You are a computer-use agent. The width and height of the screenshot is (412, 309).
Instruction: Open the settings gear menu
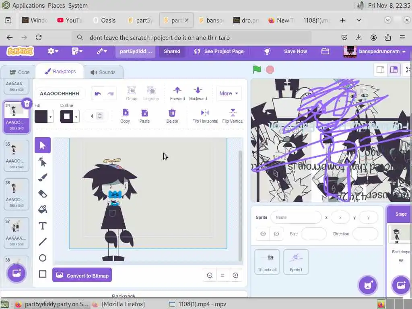click(x=53, y=51)
